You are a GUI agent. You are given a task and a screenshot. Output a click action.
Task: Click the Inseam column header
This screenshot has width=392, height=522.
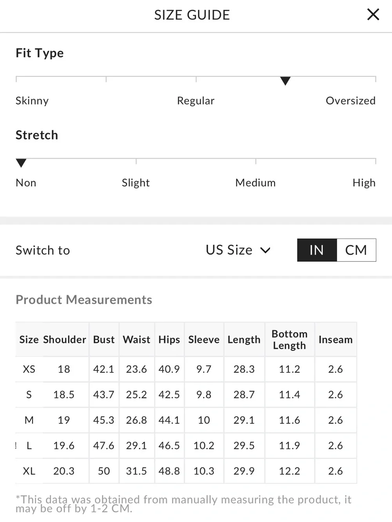tap(336, 340)
